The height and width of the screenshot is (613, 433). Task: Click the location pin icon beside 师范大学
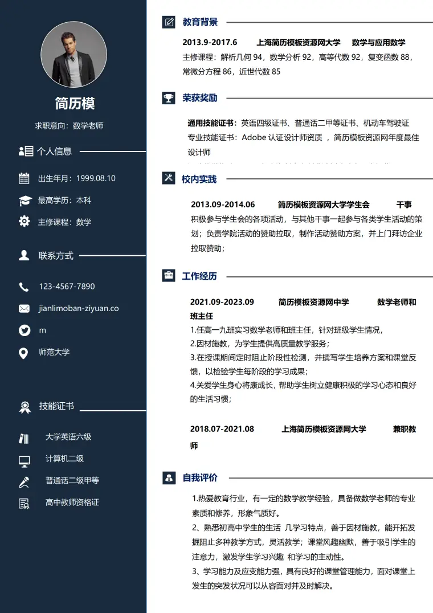pyautogui.click(x=23, y=353)
